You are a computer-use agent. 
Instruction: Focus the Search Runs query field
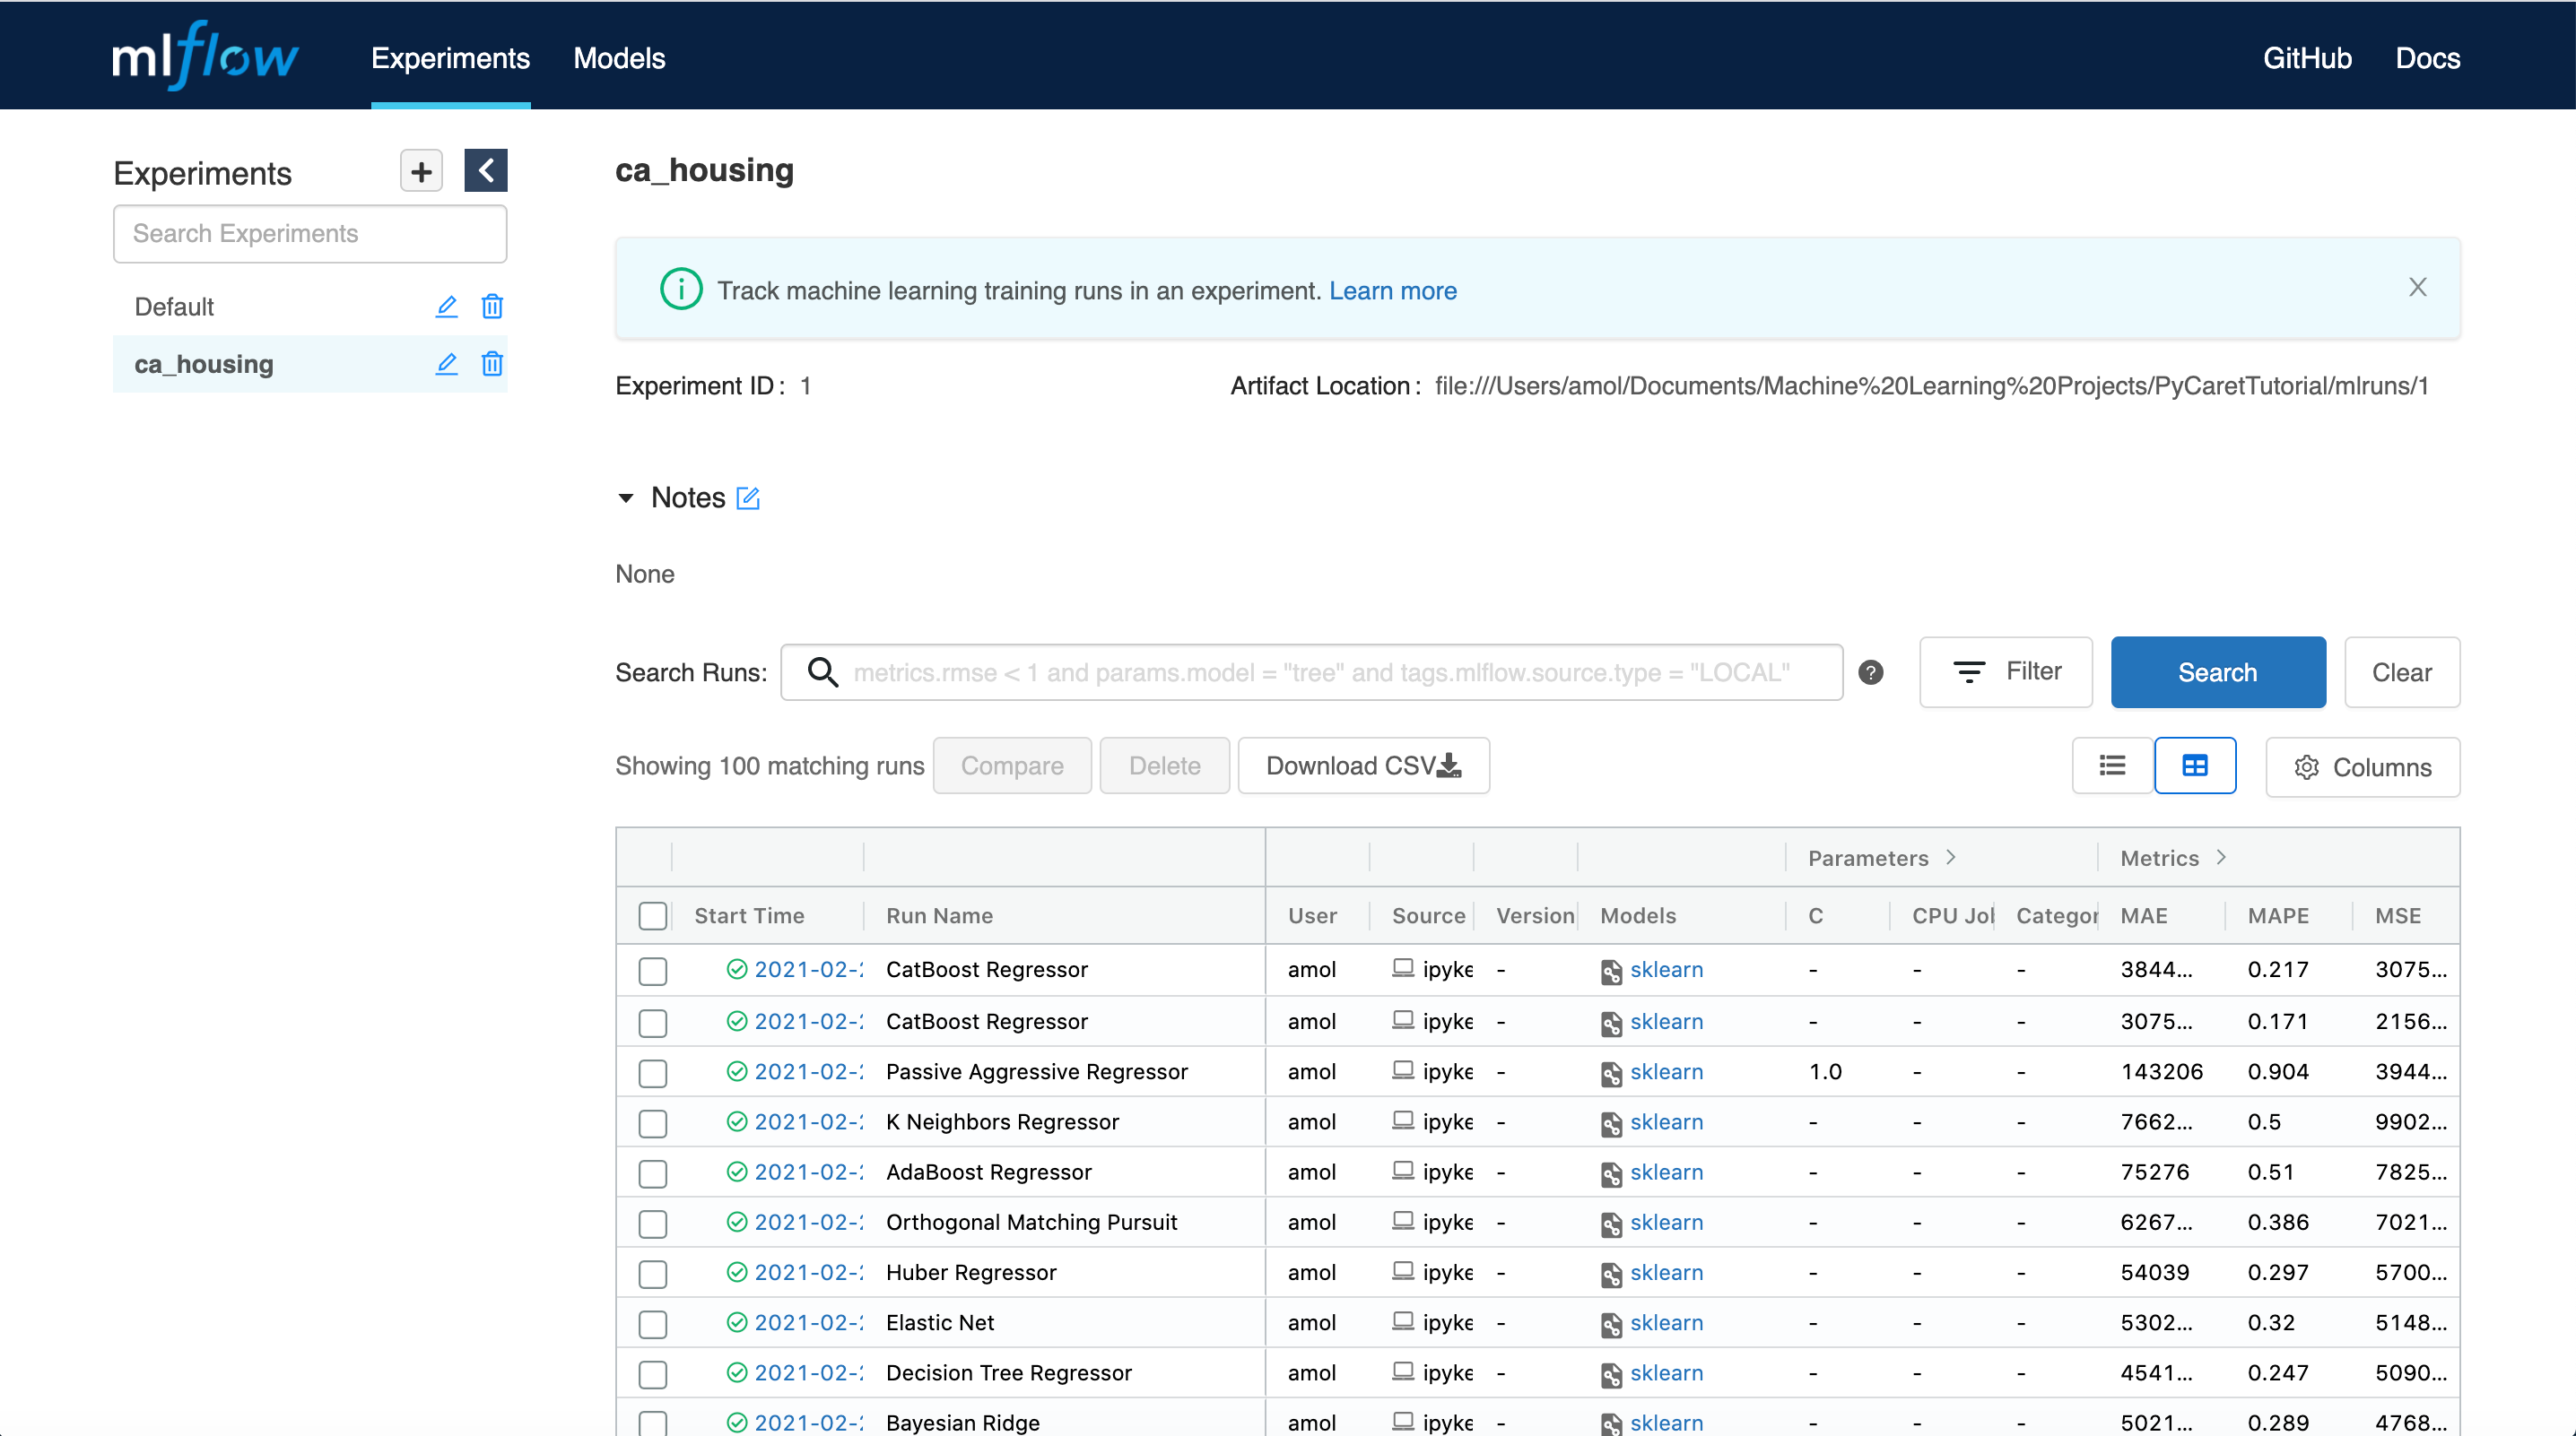click(1312, 672)
